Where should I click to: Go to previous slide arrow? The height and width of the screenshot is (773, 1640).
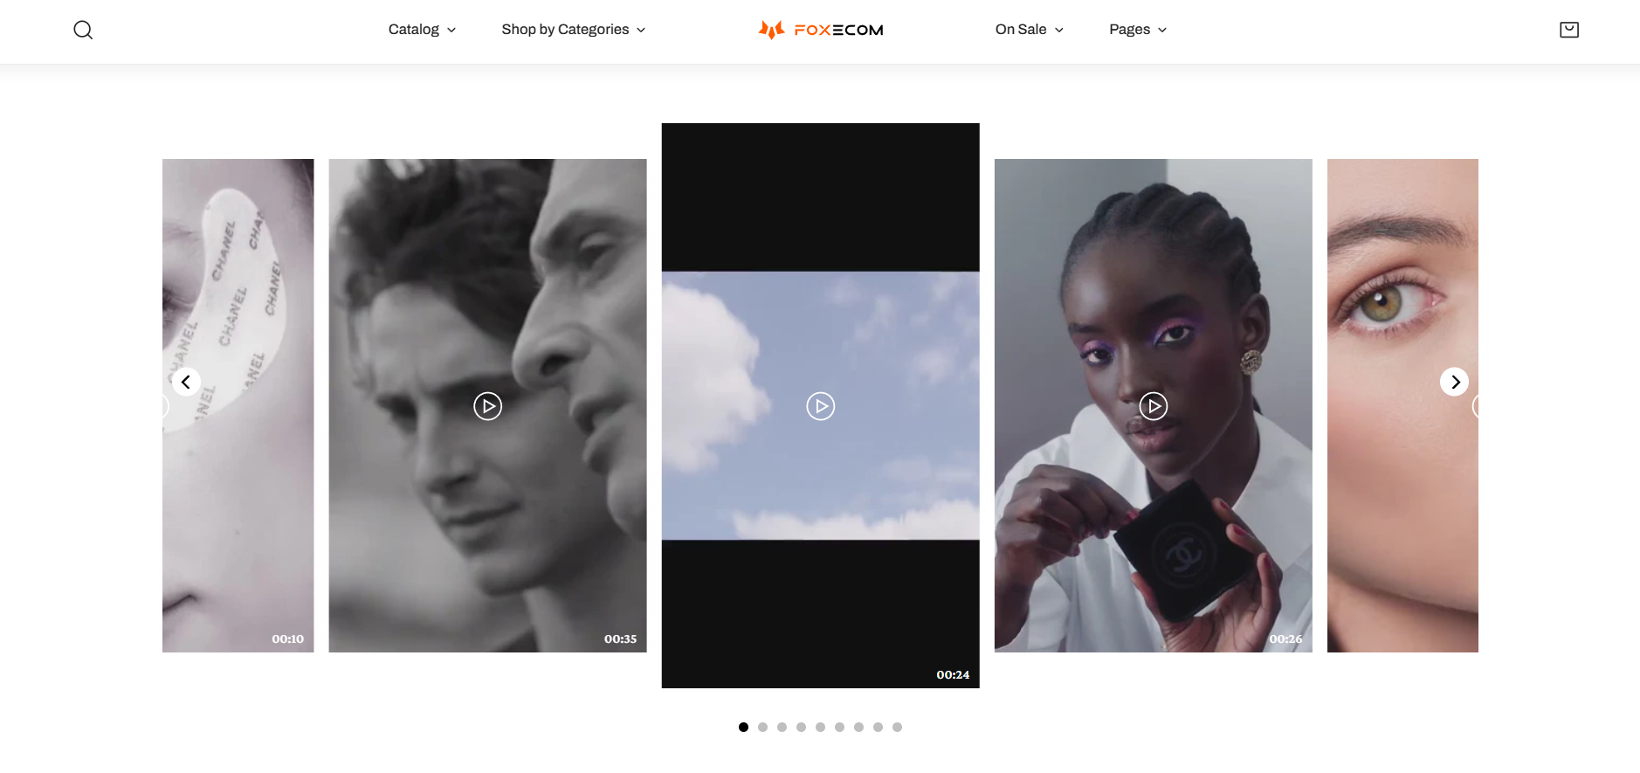coord(186,382)
